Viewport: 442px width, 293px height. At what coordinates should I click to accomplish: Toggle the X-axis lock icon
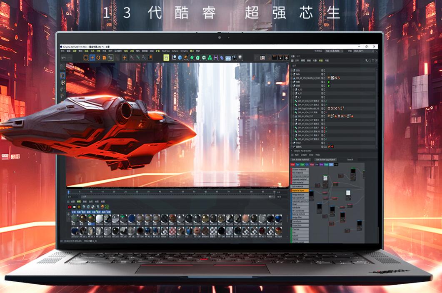[132, 57]
